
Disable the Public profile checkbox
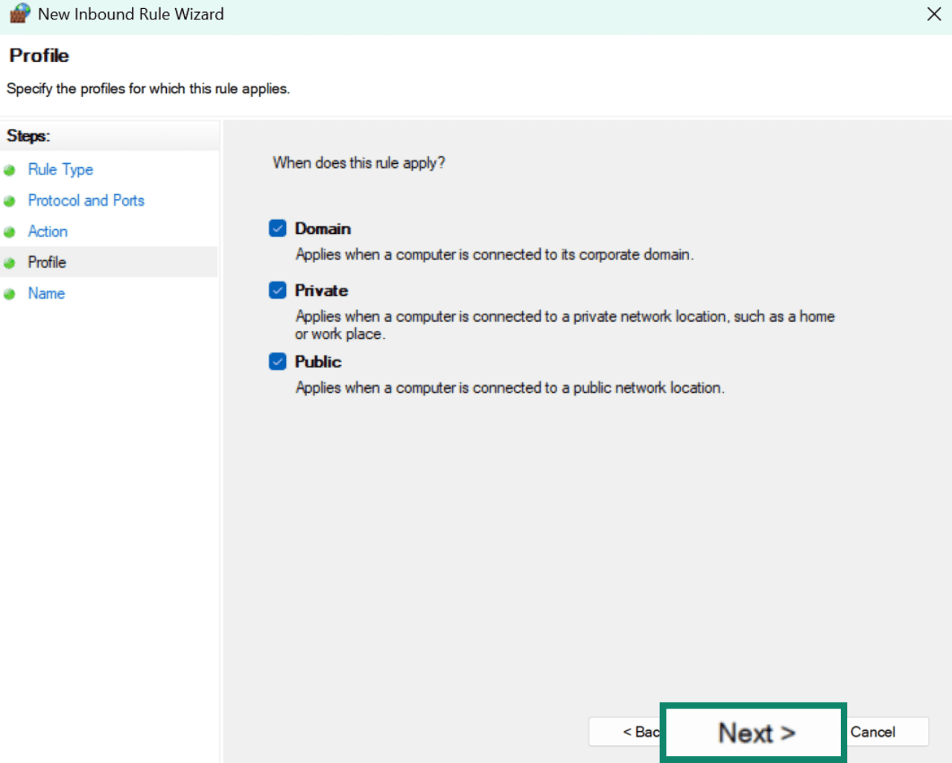tap(278, 362)
